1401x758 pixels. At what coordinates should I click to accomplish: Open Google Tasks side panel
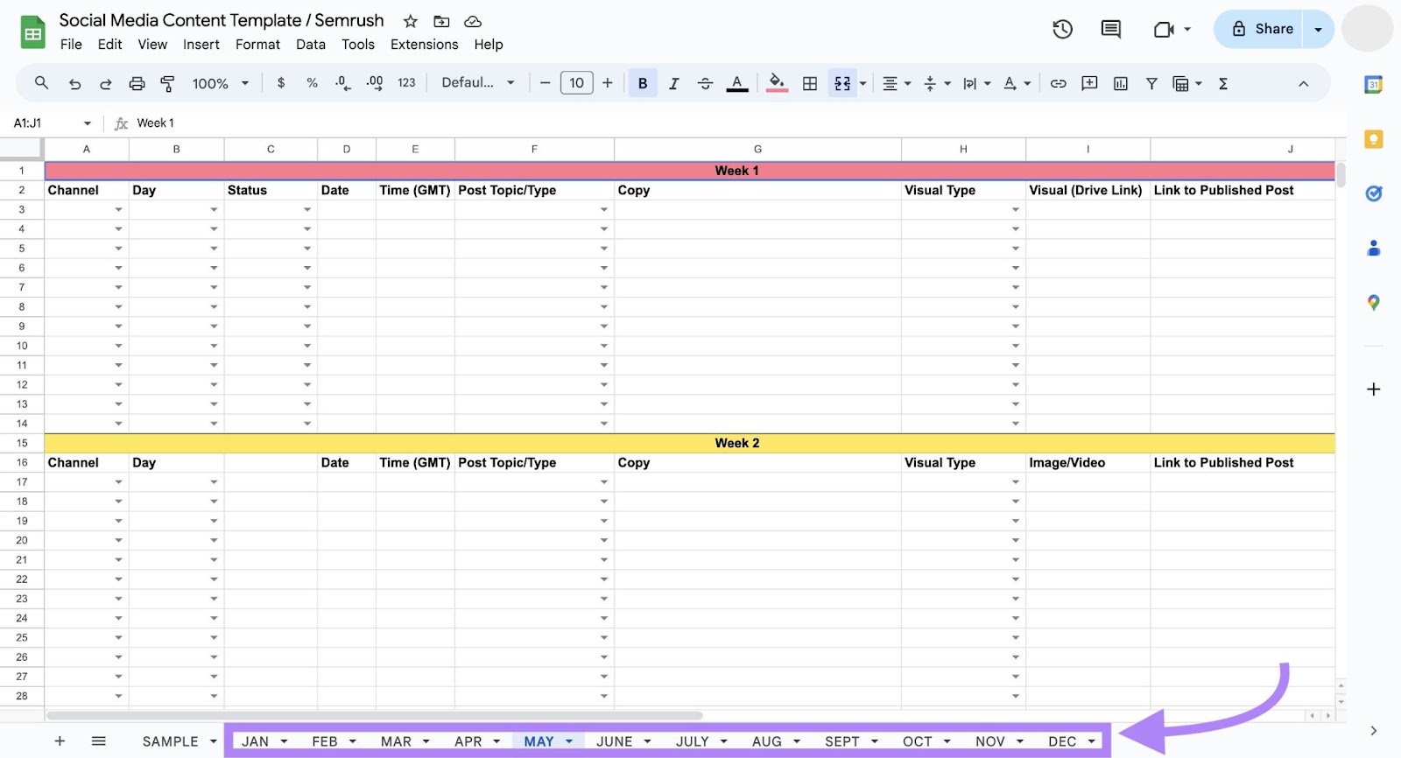[x=1374, y=193]
